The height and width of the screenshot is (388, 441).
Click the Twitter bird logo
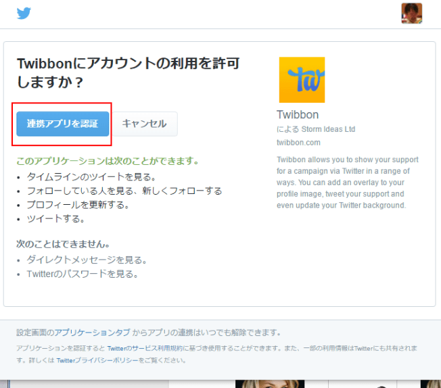click(x=24, y=14)
